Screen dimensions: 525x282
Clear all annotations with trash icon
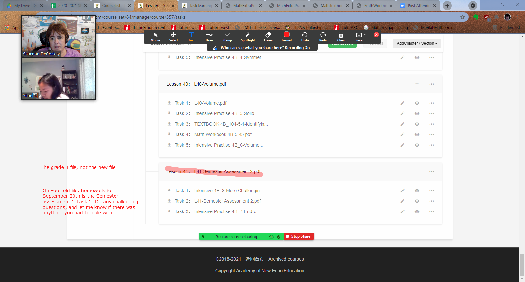click(x=341, y=37)
